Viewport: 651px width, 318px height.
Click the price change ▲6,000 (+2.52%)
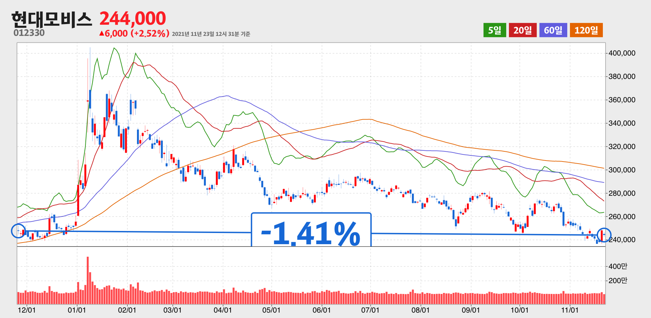134,34
